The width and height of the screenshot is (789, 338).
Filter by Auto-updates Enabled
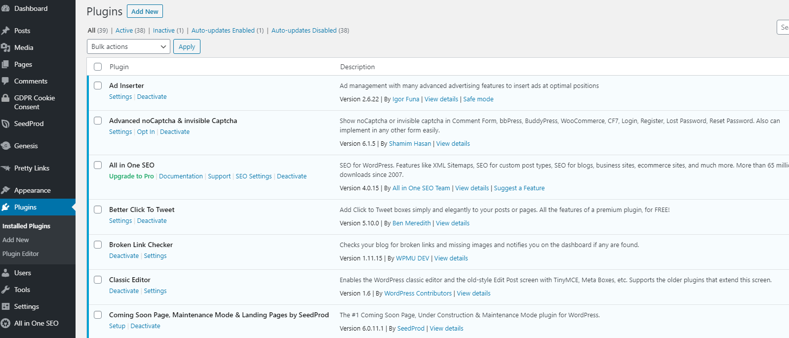[228, 30]
